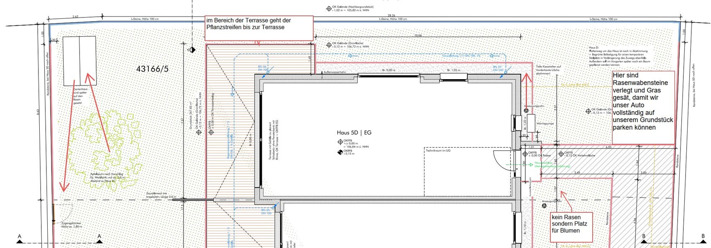
Task: Select the red arrow pointing at Gartenhaus
Action: click(98, 113)
